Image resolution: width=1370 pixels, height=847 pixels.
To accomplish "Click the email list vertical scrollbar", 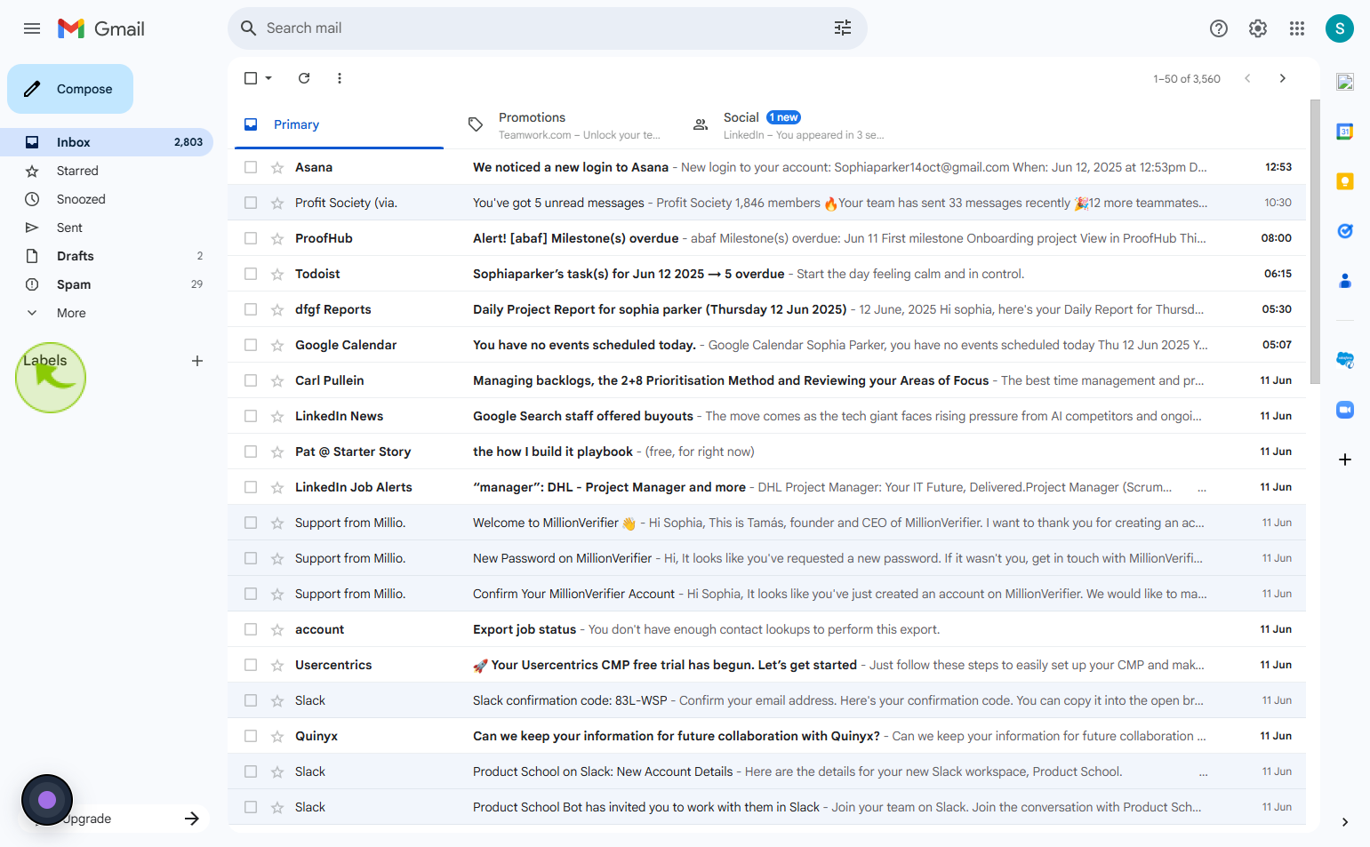I will pos(1315,242).
